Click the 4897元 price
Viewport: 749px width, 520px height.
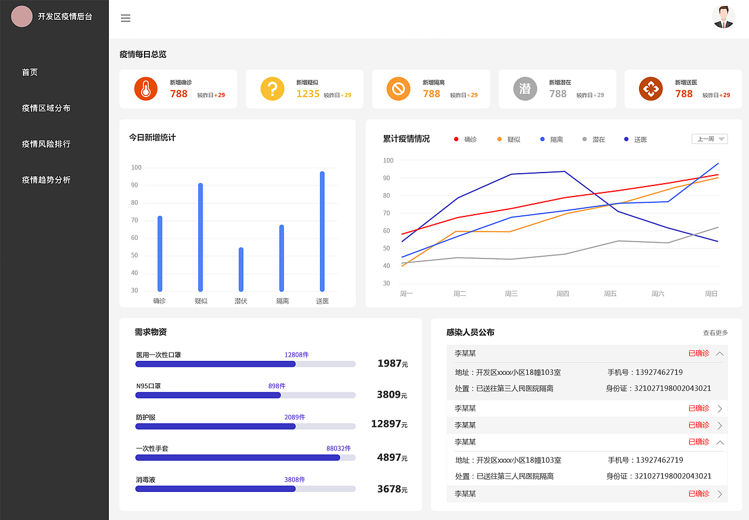coord(392,457)
